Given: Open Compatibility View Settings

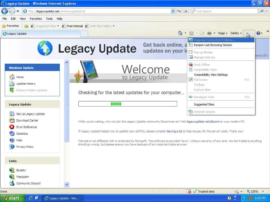Looking at the screenshot, I should [221, 75].
